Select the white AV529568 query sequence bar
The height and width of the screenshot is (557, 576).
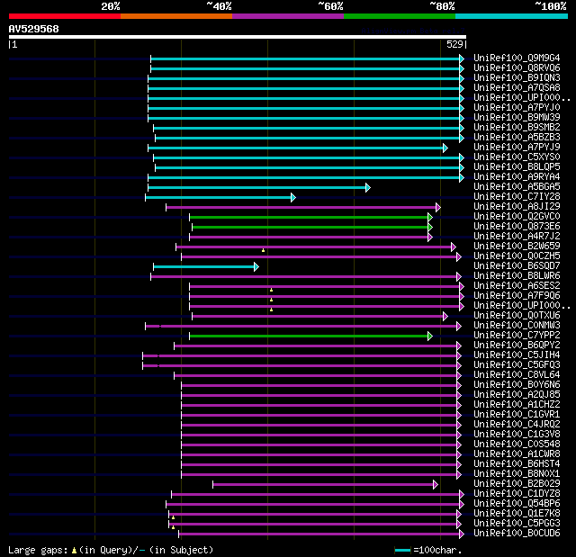tap(238, 37)
